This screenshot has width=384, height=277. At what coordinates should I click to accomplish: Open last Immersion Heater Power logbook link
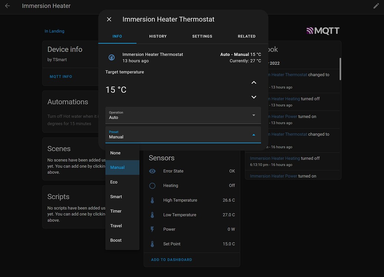(x=273, y=176)
